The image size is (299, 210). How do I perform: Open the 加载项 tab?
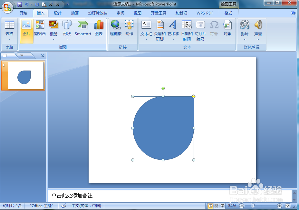(181, 13)
